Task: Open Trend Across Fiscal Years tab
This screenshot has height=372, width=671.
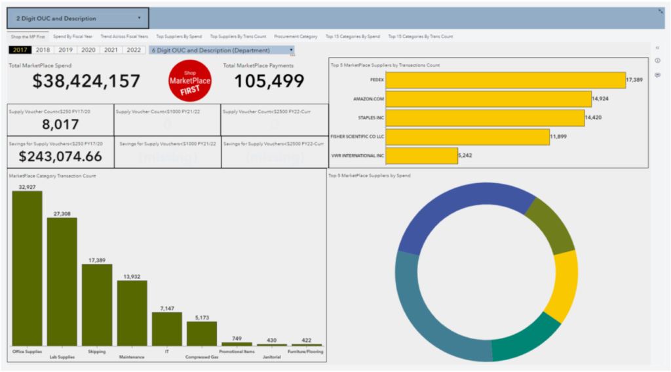Action: click(125, 37)
